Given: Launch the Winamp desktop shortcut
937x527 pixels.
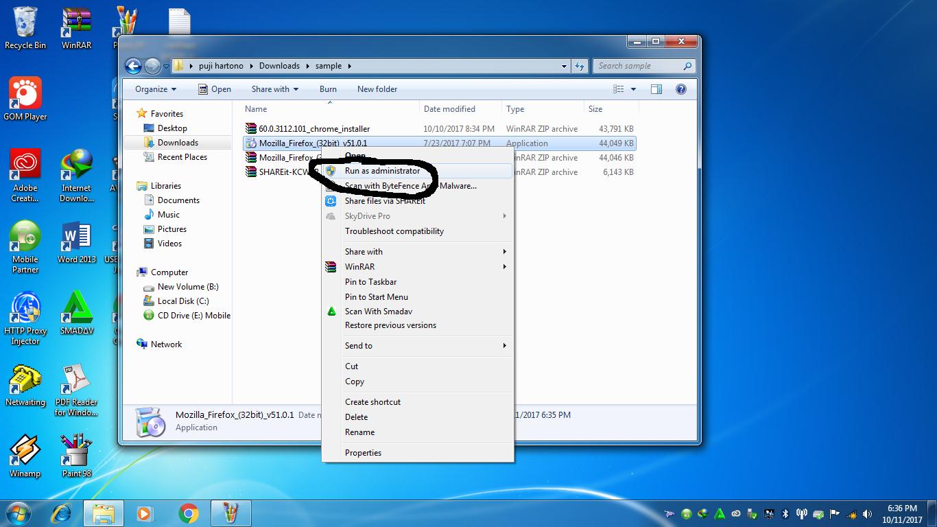Looking at the screenshot, I should (25, 456).
